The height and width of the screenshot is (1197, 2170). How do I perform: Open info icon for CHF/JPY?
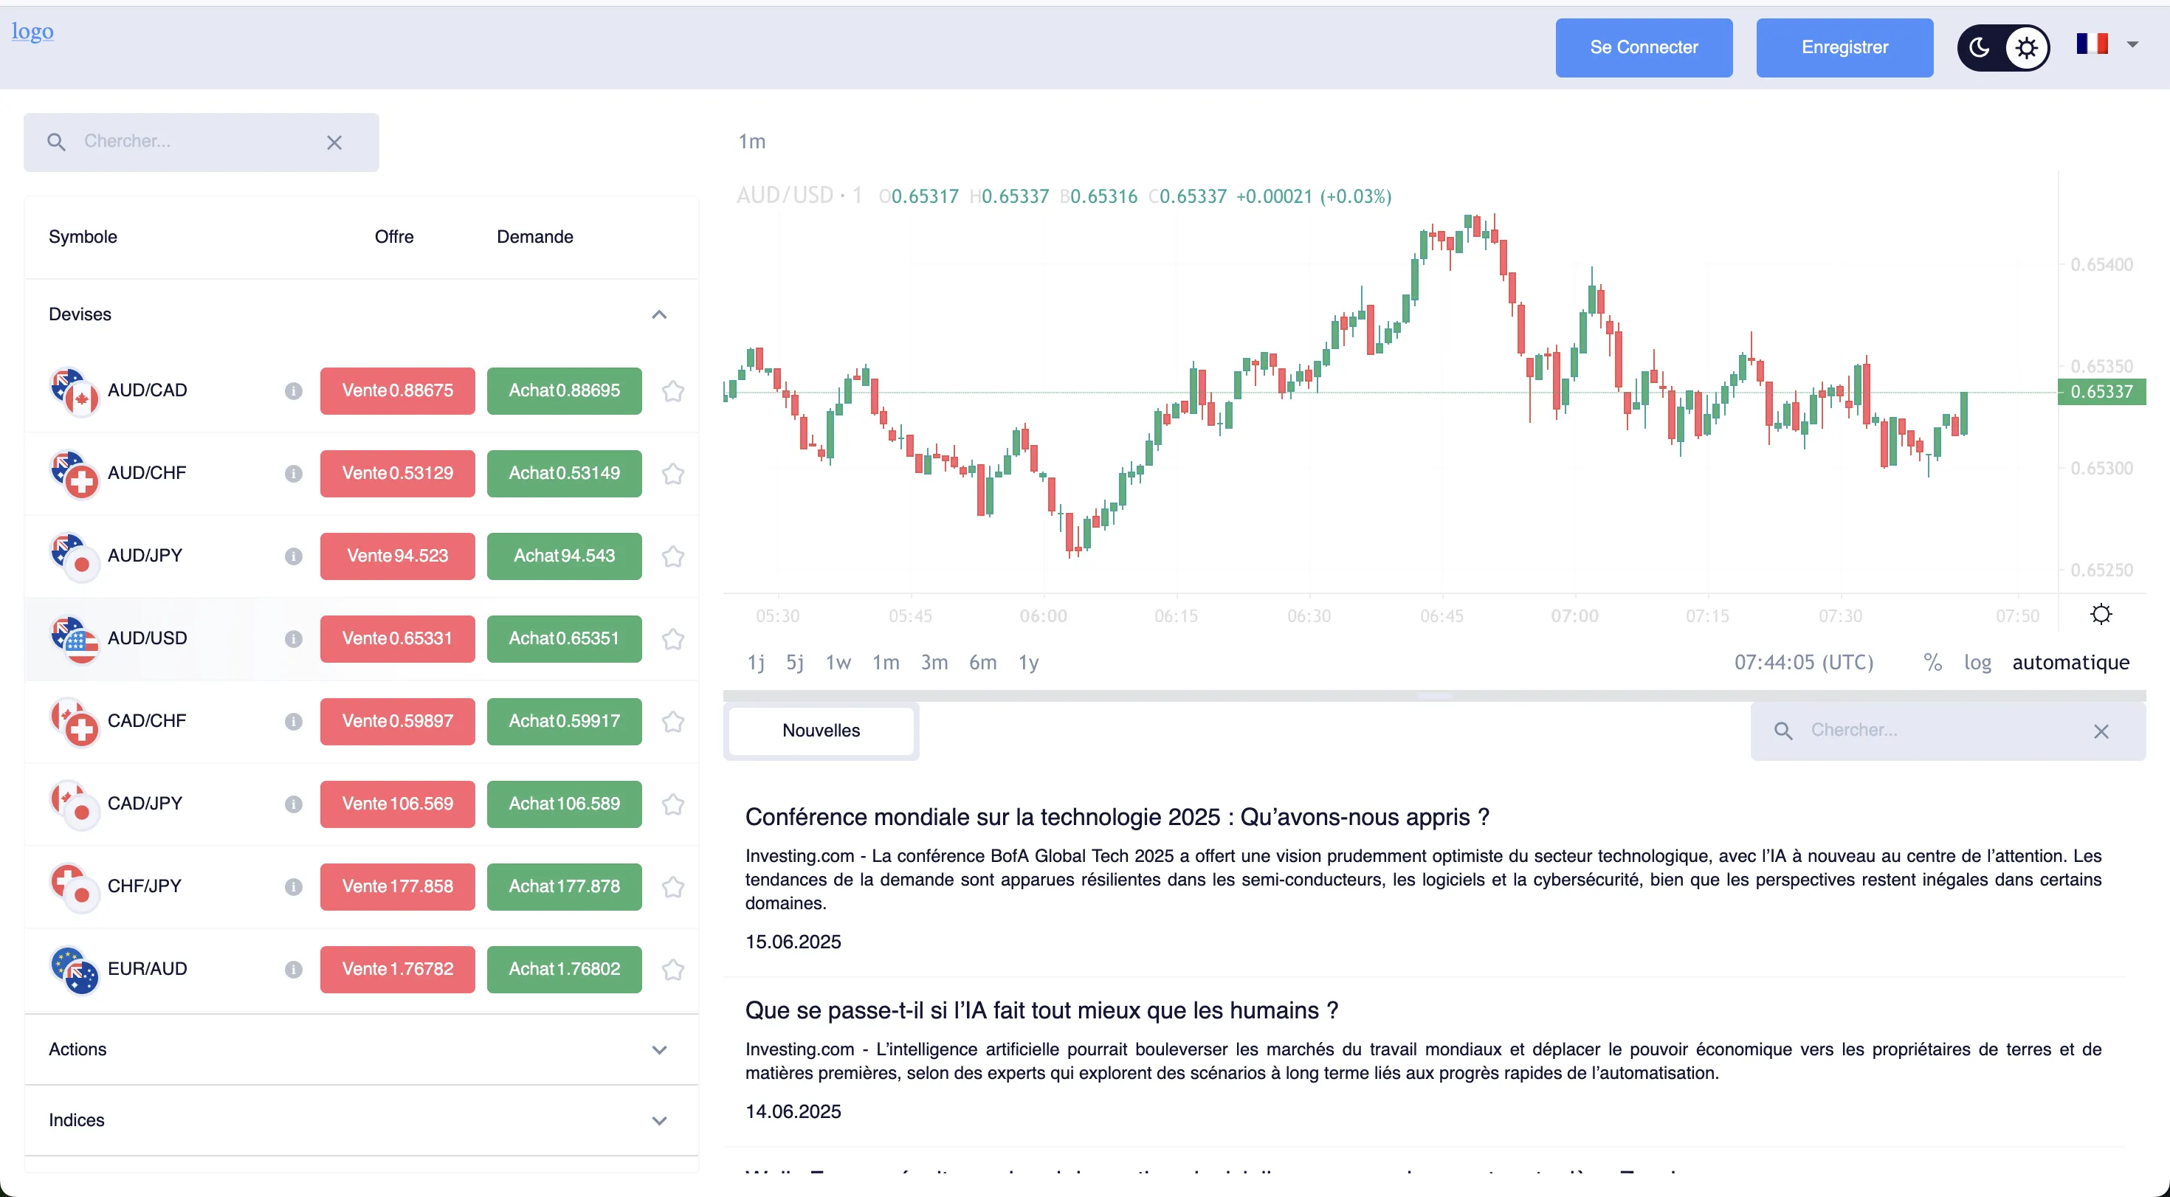pyautogui.click(x=293, y=887)
